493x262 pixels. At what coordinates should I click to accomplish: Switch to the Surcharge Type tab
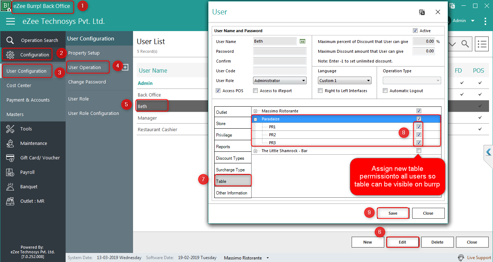click(233, 170)
